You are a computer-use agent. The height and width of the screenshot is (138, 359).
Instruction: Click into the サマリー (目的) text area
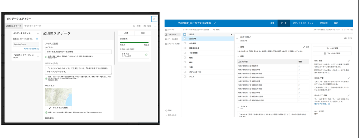pyautogui.click(x=78, y=70)
